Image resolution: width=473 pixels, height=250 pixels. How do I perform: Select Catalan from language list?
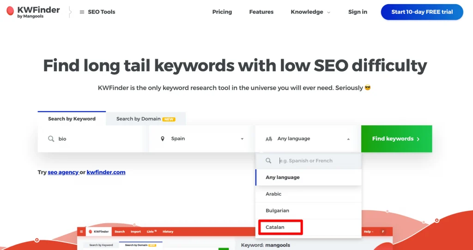pyautogui.click(x=308, y=227)
